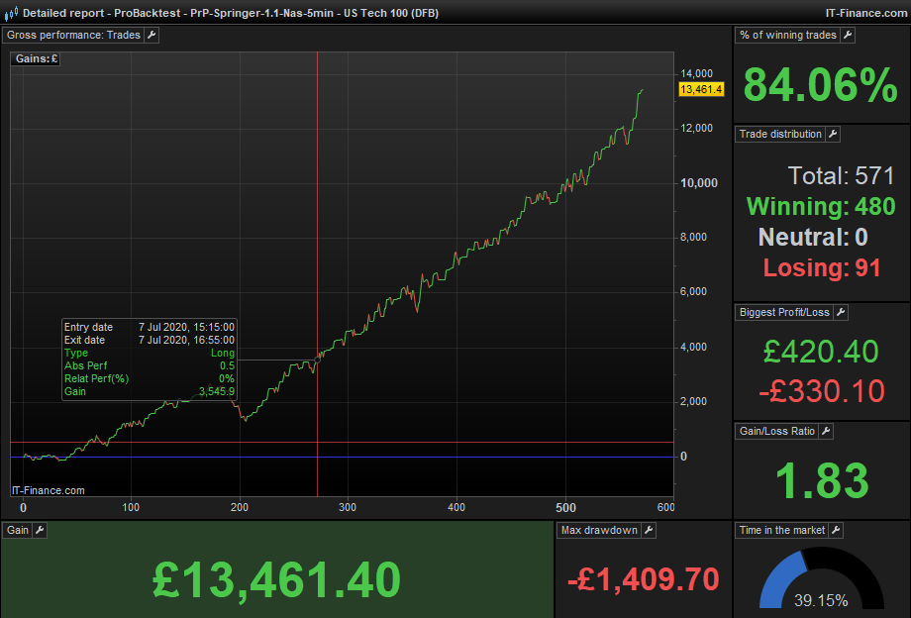This screenshot has height=618, width=911.
Task: Open Trade distribution wrench settings
Action: [x=833, y=134]
